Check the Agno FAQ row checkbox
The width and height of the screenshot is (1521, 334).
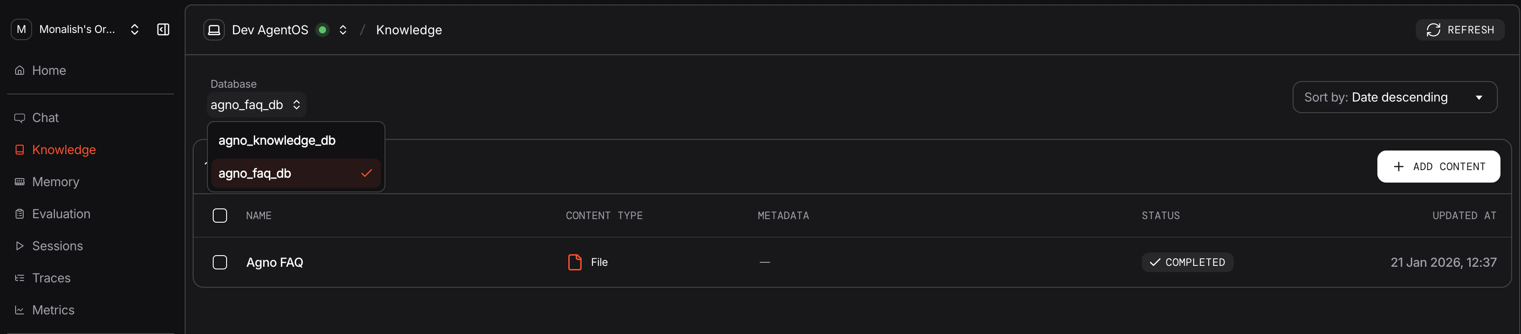[219, 262]
